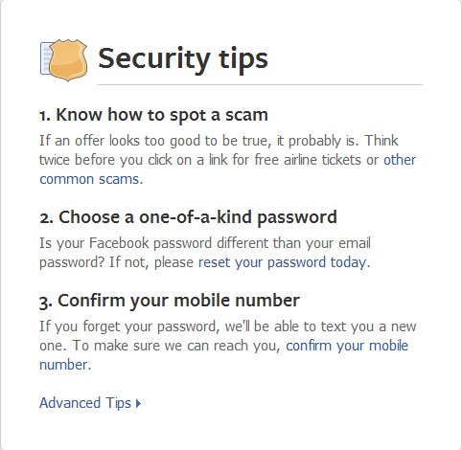Select the 'Security tips' title heading
462x450 pixels.
pyautogui.click(x=183, y=58)
